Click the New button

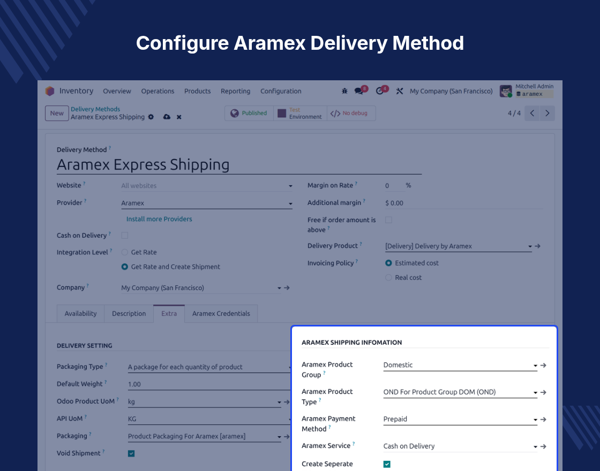pos(57,113)
